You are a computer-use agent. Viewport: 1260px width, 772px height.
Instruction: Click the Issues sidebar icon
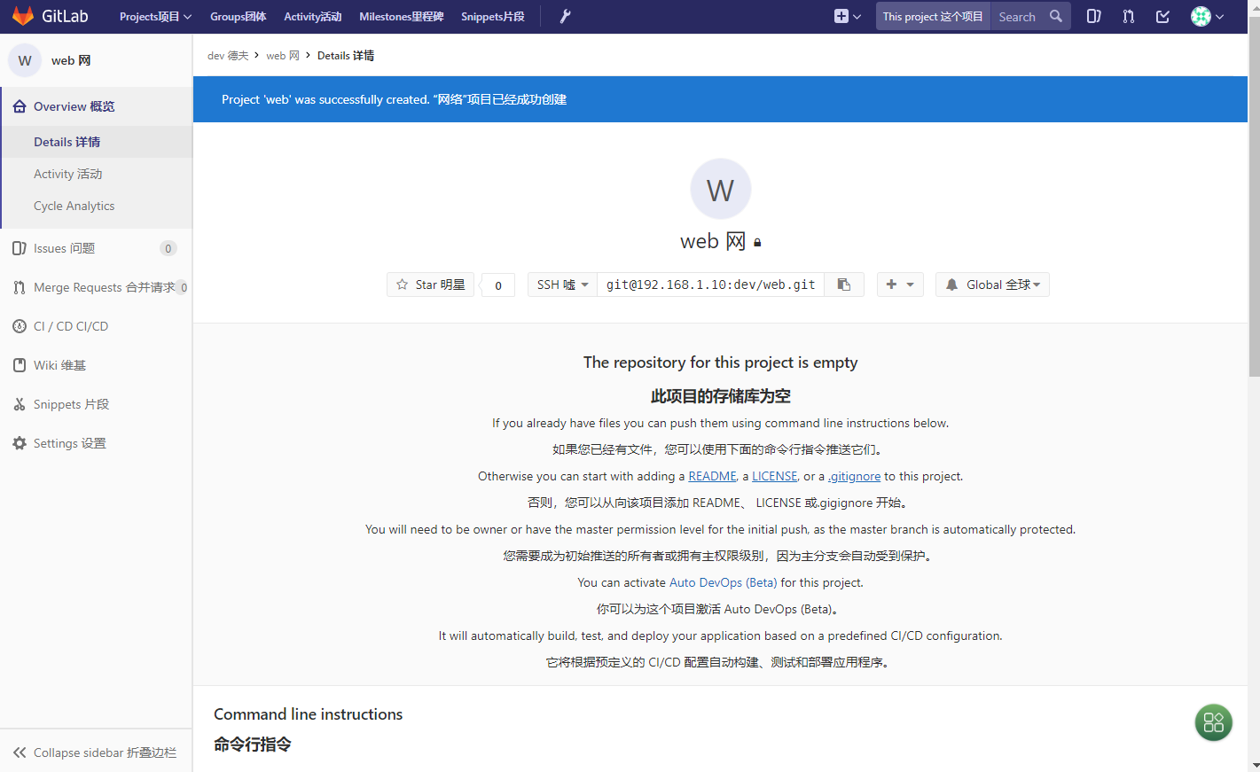tap(20, 248)
